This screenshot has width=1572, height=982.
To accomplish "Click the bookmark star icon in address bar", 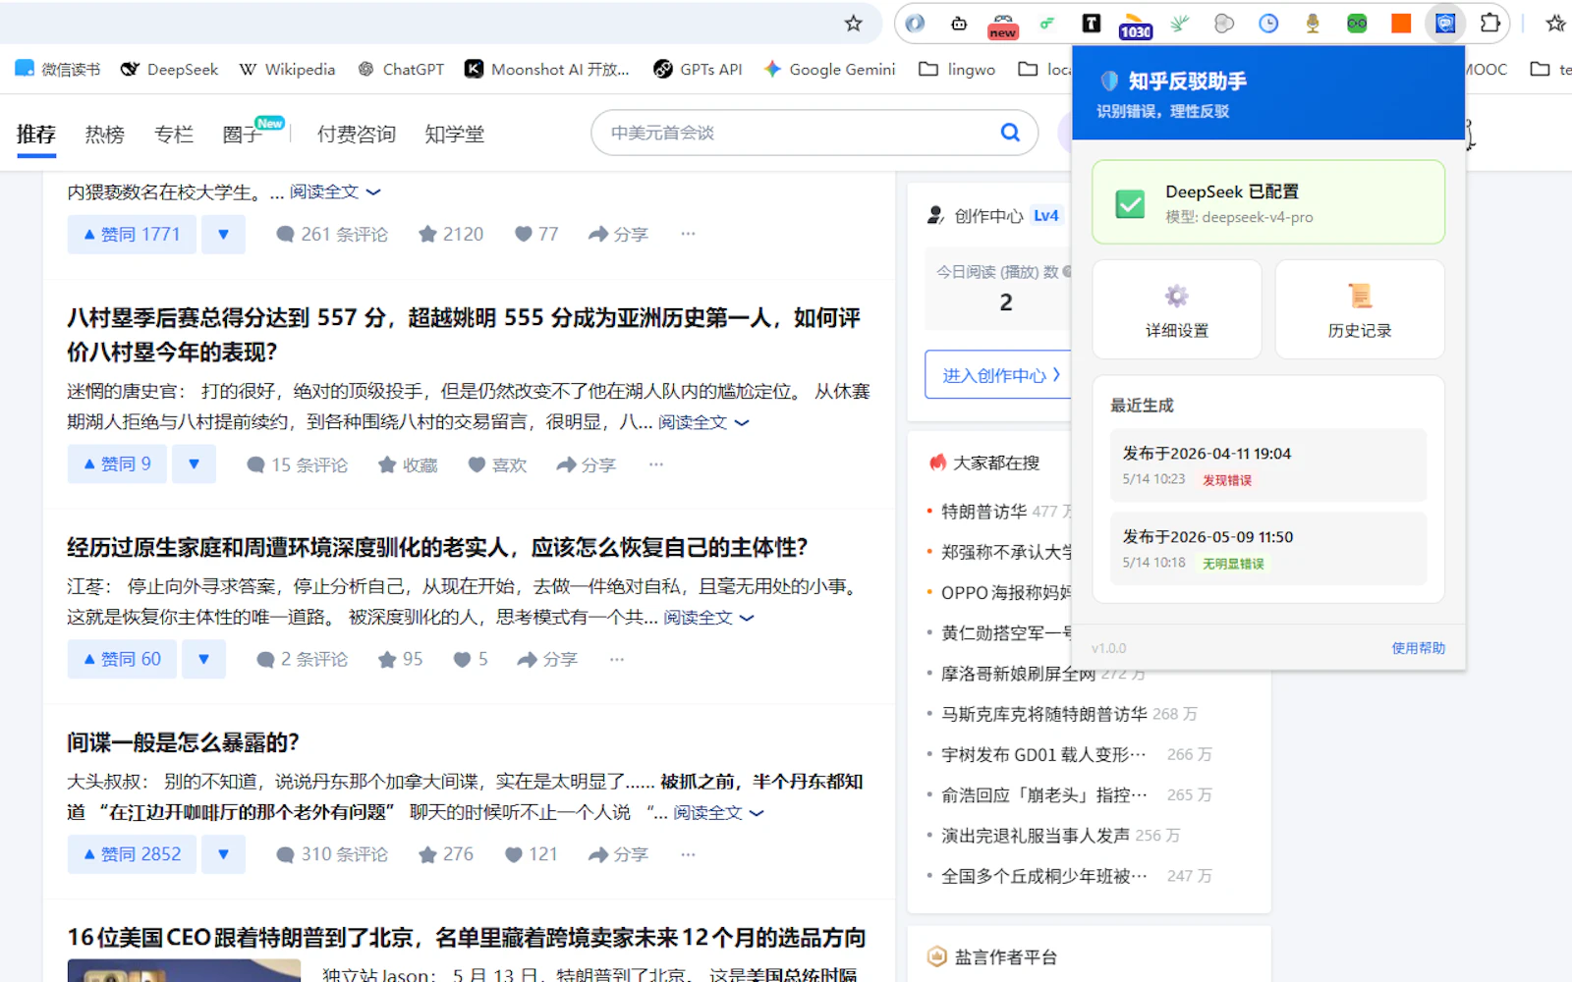I will (x=853, y=24).
